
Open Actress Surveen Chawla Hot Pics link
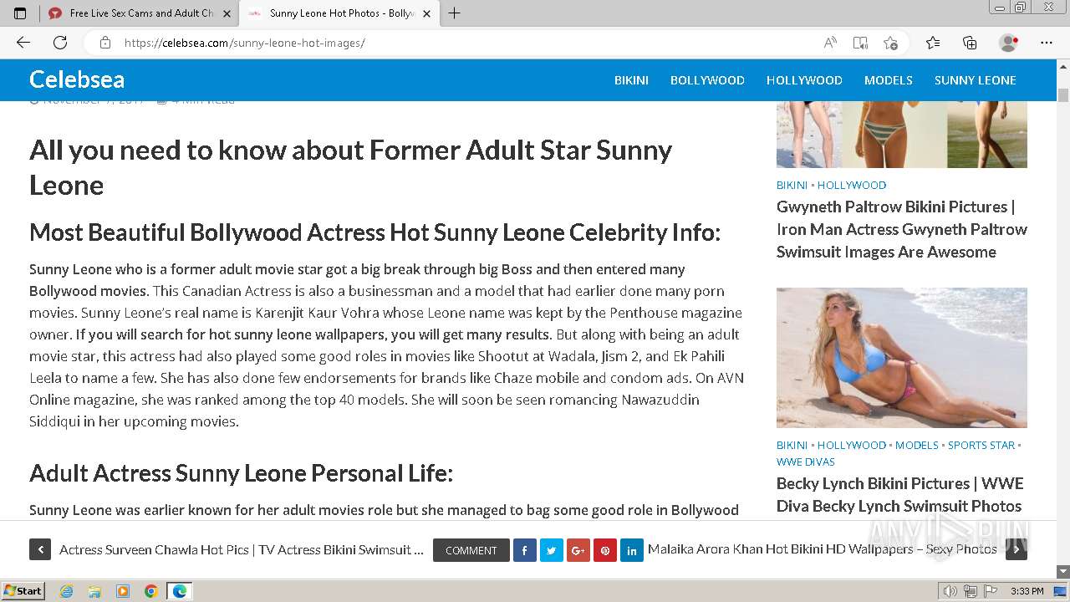tap(242, 549)
